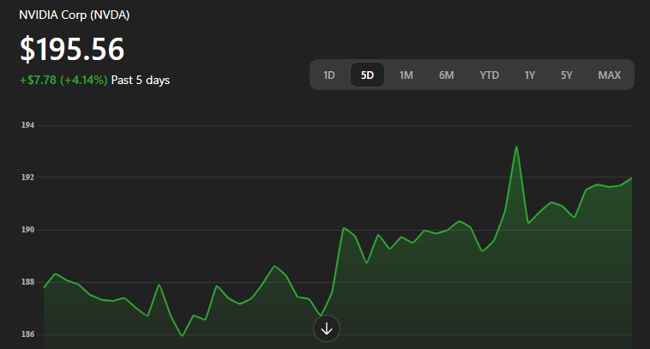Select the 5D time range tab
650x349 pixels.
(x=367, y=75)
